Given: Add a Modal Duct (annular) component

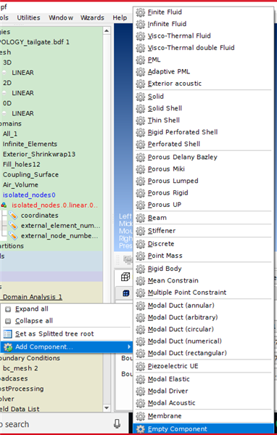Looking at the screenshot, I should tap(204, 306).
